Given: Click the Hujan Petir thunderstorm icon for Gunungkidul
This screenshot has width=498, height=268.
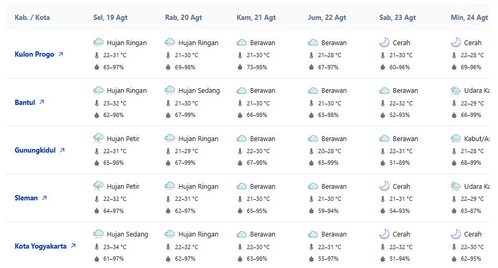Looking at the screenshot, I should pos(99,138).
